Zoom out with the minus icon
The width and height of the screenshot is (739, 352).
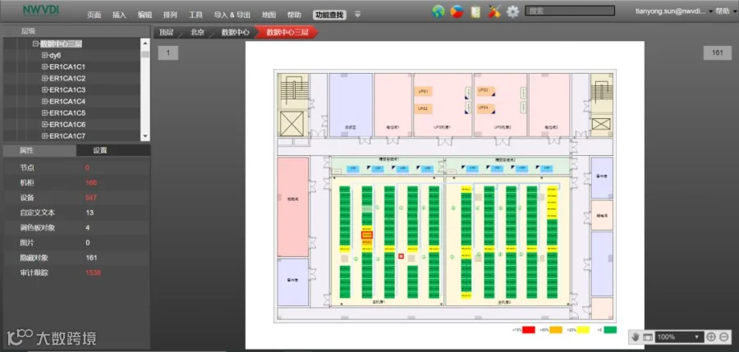pyautogui.click(x=724, y=337)
